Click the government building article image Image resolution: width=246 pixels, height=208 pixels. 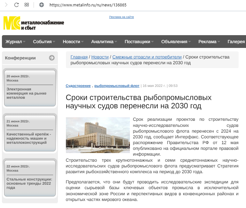pos(98,135)
